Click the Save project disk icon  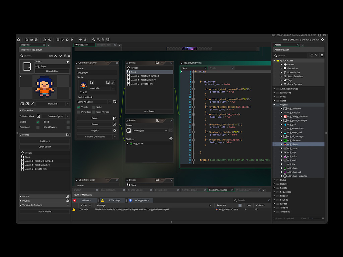tap(36, 39)
